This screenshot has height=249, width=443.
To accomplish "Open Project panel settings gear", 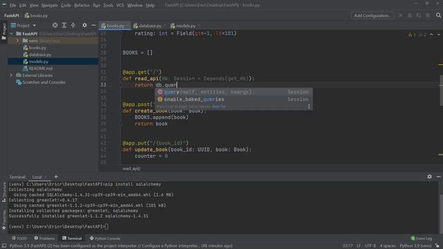I will [84, 26].
